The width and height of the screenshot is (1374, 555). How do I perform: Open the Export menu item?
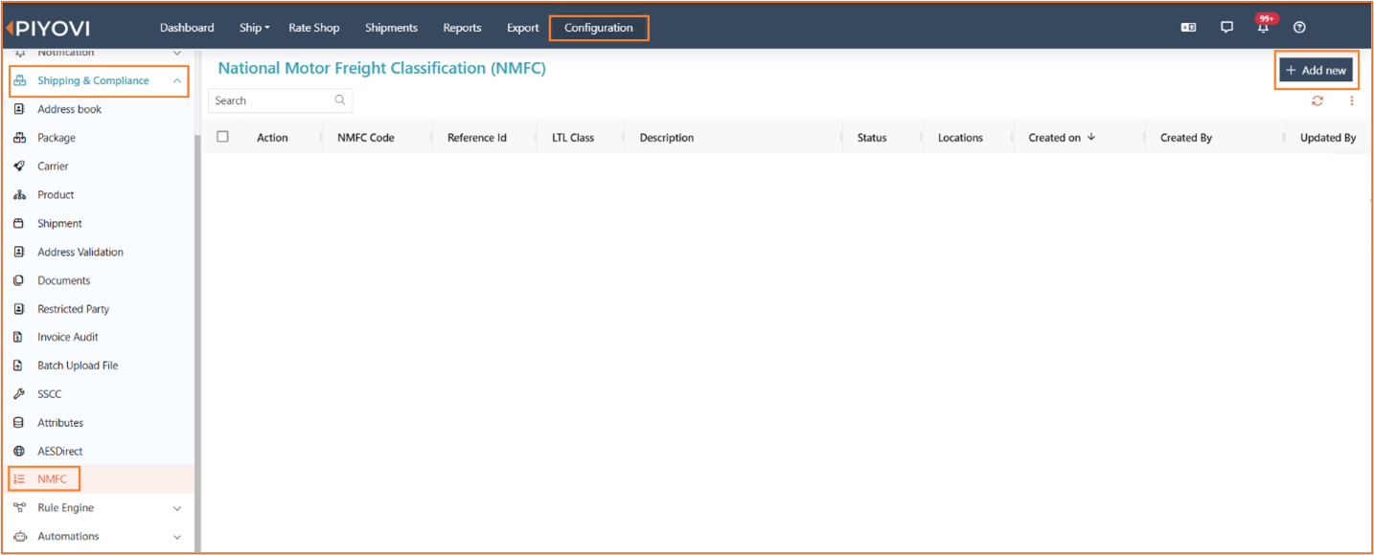(x=523, y=28)
